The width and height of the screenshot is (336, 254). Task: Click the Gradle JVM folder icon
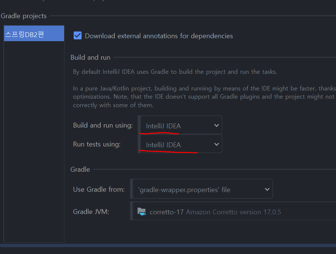pos(142,211)
